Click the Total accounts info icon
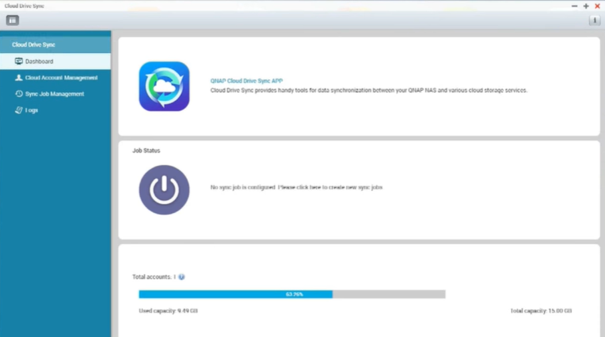605x337 pixels. pyautogui.click(x=182, y=277)
